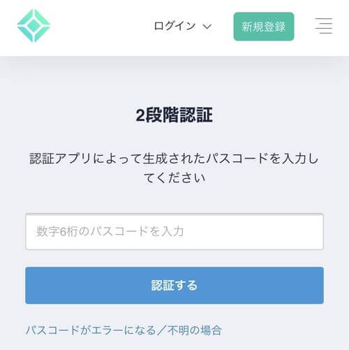The width and height of the screenshot is (349, 350).
Task: Click the Coincheck diamond logo
Action: point(34,26)
